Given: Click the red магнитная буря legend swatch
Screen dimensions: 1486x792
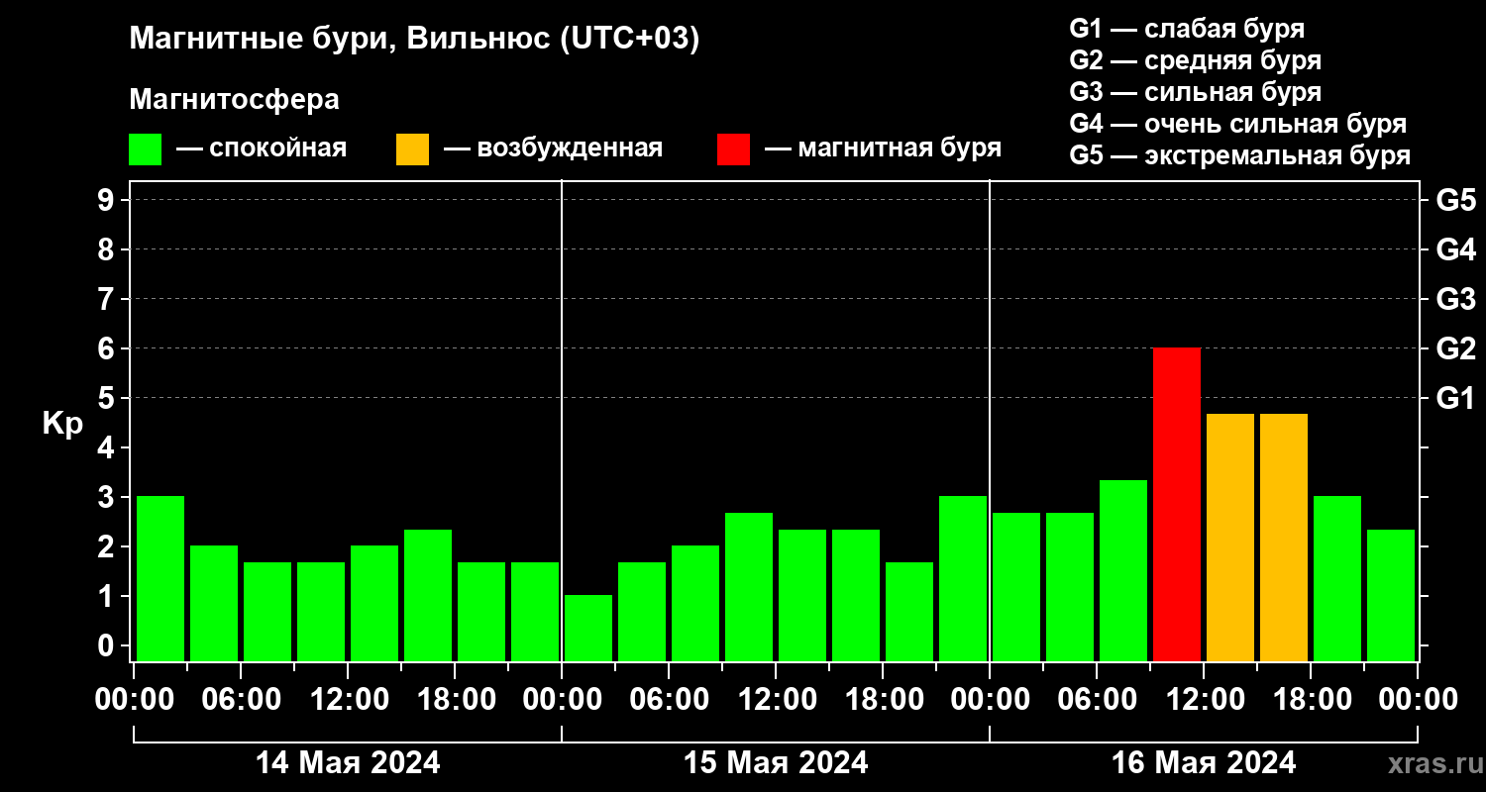Looking at the screenshot, I should tap(733, 149).
